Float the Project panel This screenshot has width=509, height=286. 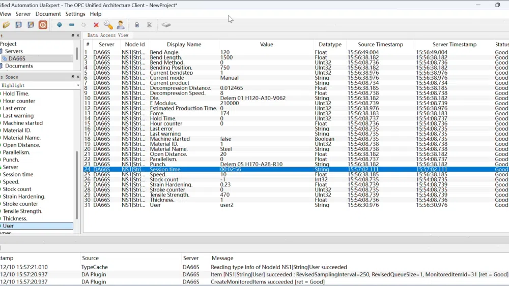(x=73, y=35)
